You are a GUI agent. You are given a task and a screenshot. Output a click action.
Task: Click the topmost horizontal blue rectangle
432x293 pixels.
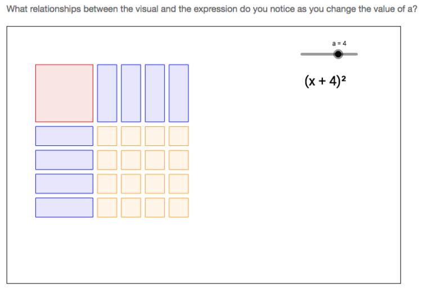[x=64, y=136]
